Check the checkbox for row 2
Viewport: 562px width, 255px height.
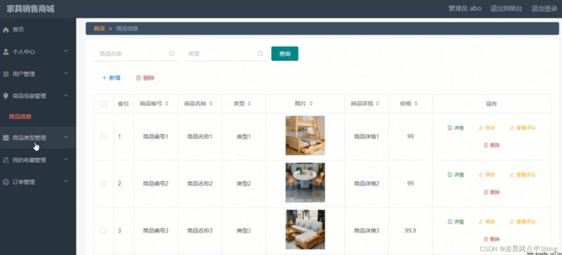[103, 184]
